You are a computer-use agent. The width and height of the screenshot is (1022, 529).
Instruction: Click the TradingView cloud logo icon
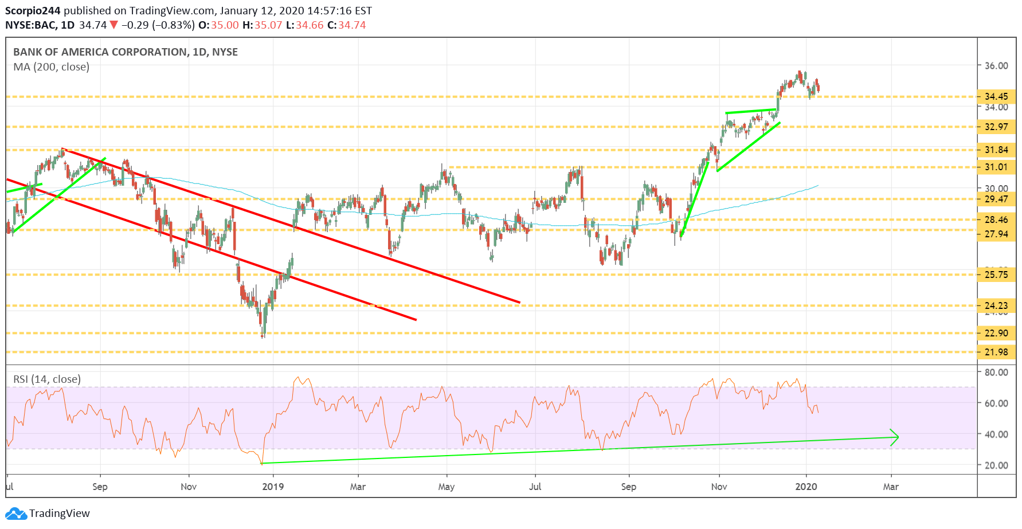[x=16, y=514]
